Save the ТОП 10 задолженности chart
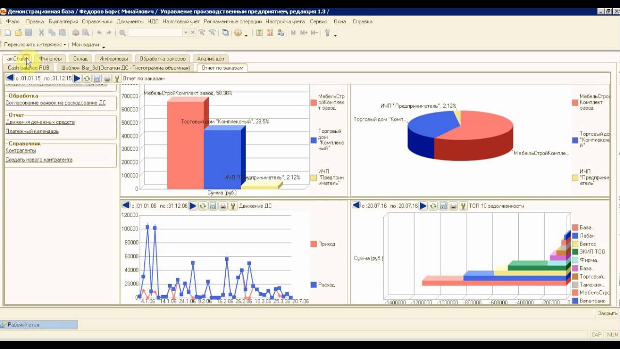620x349 pixels. point(443,206)
